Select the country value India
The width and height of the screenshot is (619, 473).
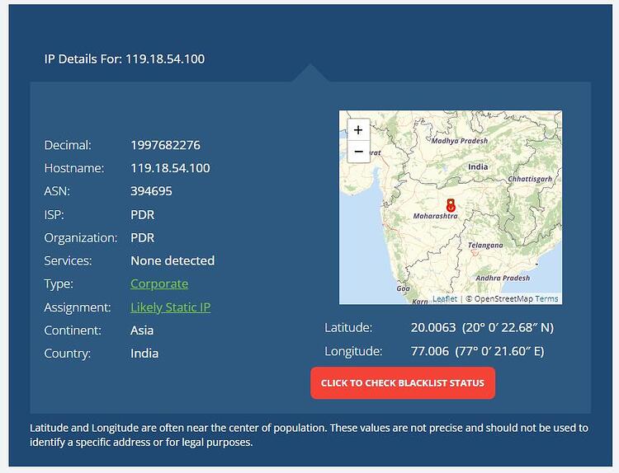(144, 354)
